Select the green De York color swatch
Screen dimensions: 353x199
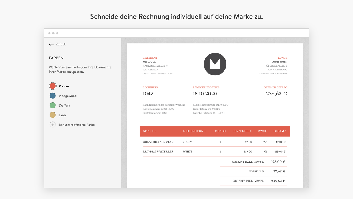pos(53,105)
